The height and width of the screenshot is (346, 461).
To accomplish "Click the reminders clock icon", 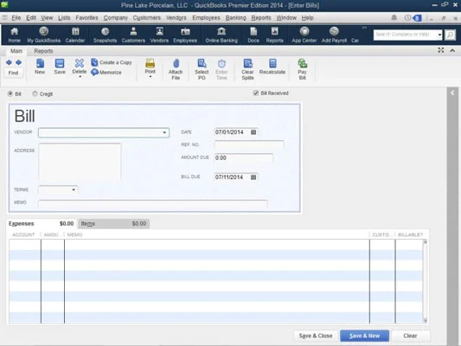I will pos(407,17).
